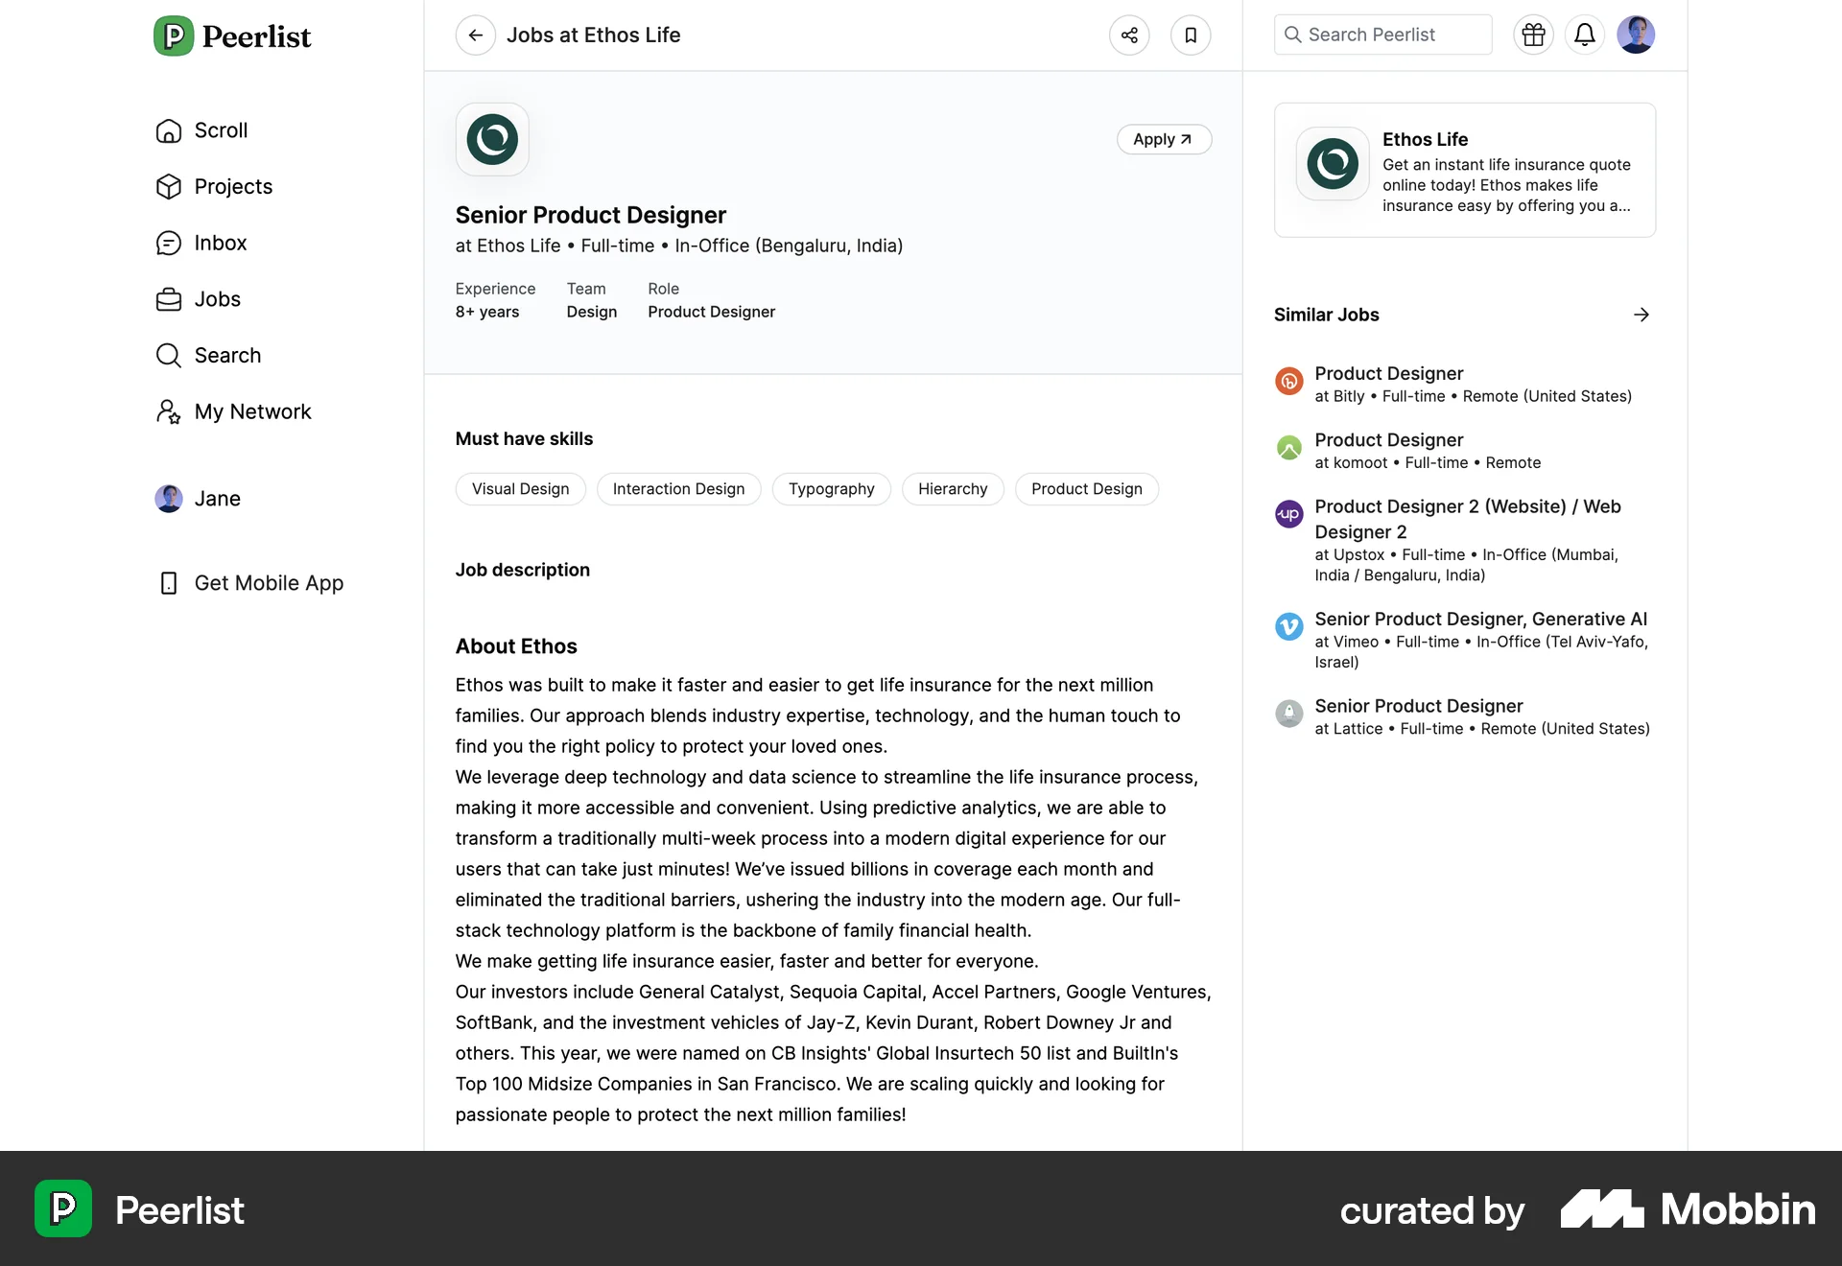Share this job posting
This screenshot has height=1266, width=1842.
[1129, 35]
